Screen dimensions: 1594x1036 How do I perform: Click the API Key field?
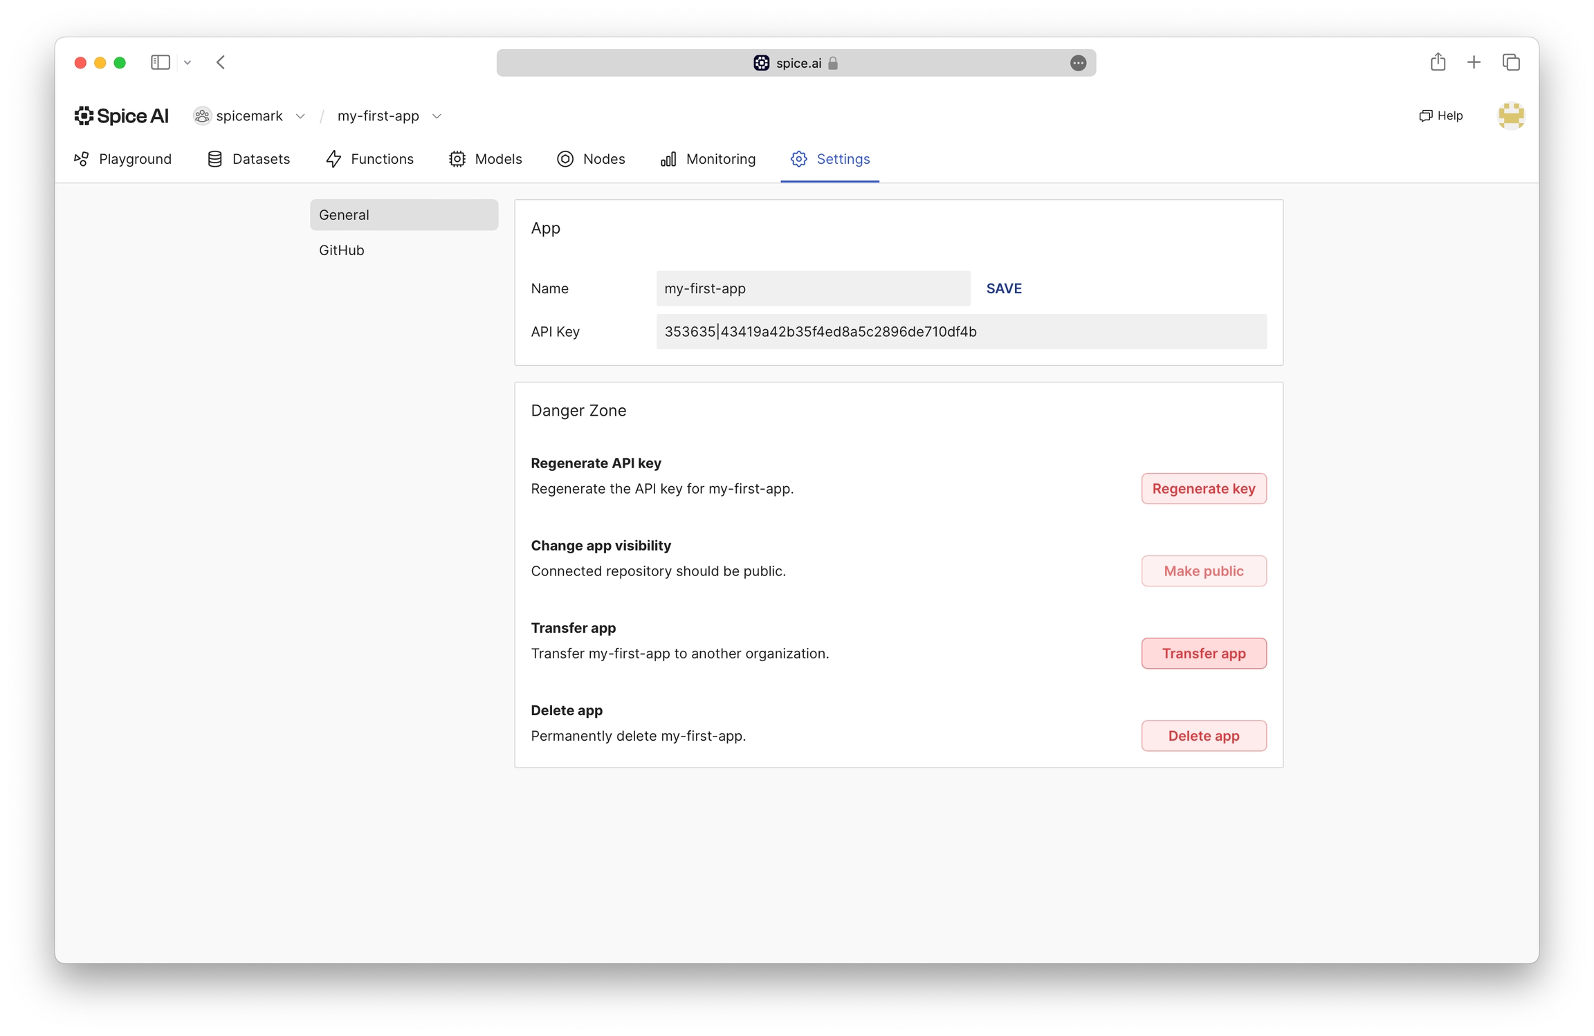click(960, 331)
